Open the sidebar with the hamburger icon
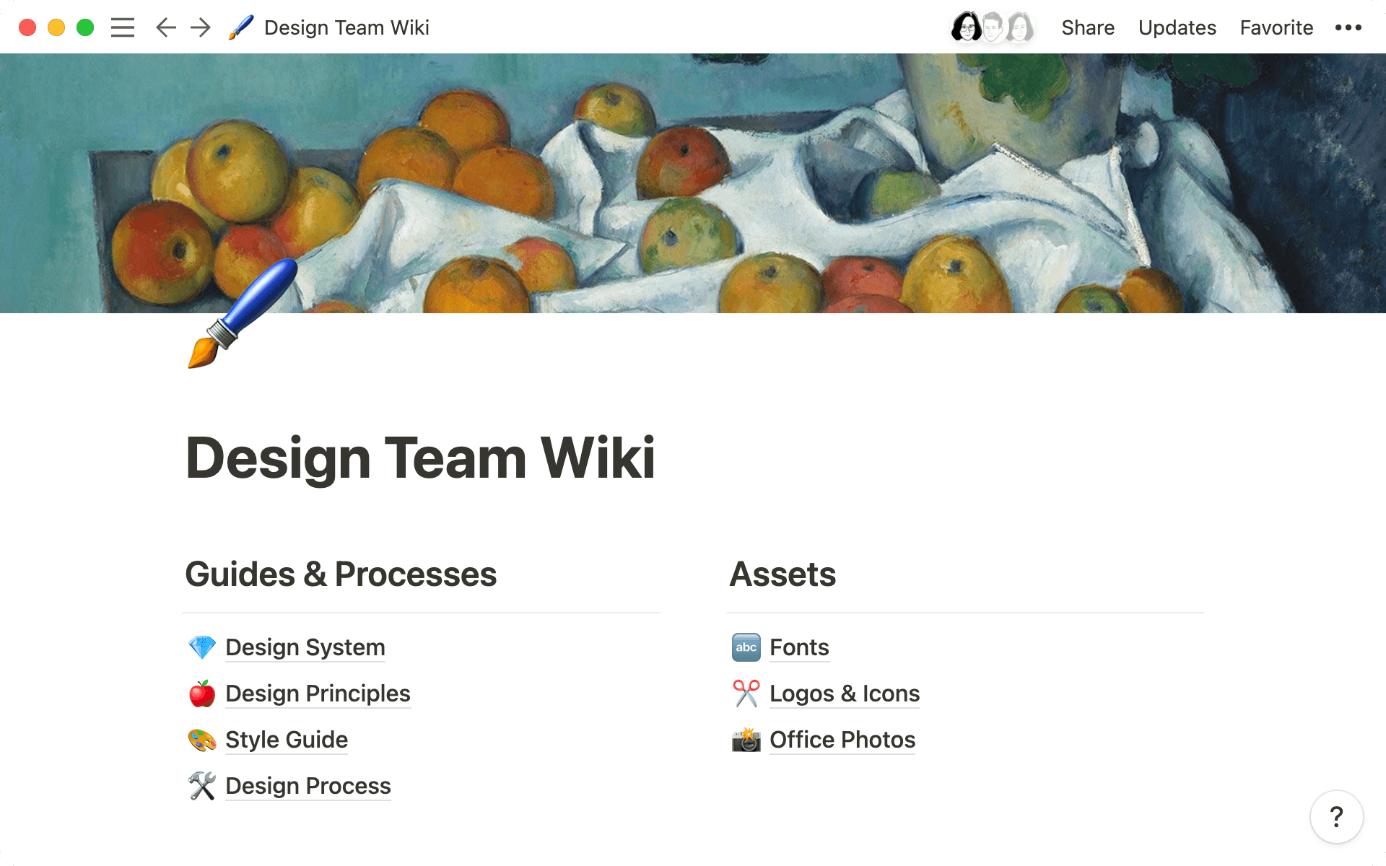Screen dimensions: 1386x866 click(123, 27)
